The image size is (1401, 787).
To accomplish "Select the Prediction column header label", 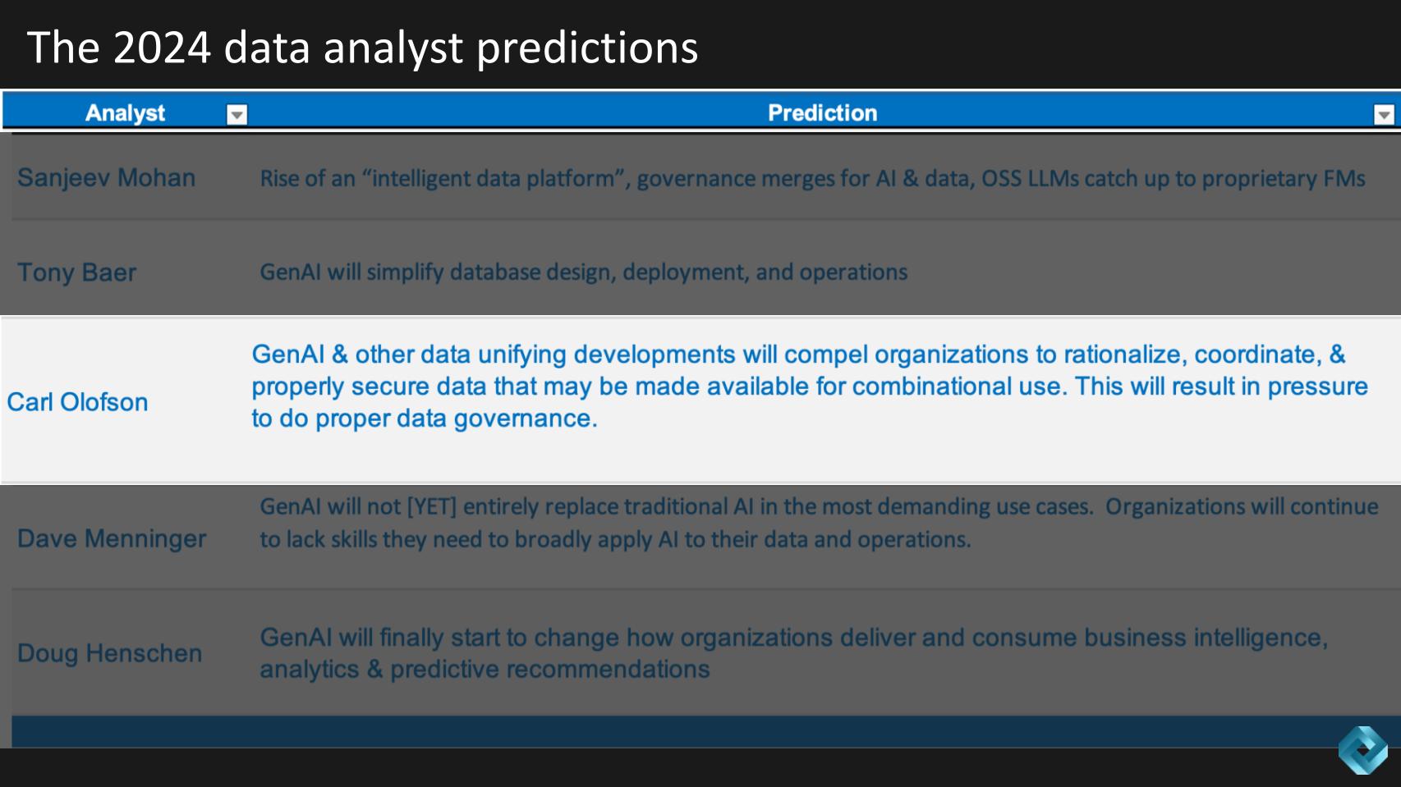I will [x=822, y=113].
